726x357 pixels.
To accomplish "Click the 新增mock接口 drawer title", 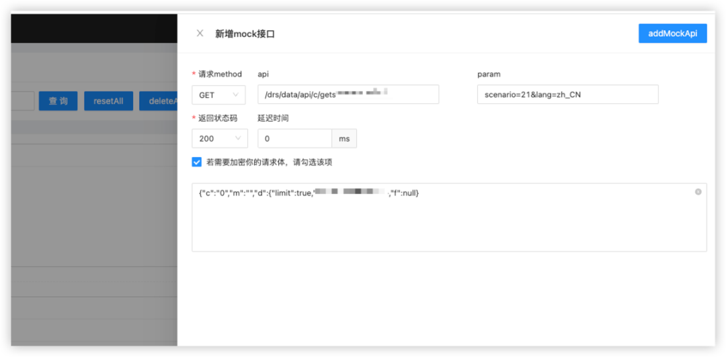I will (245, 34).
